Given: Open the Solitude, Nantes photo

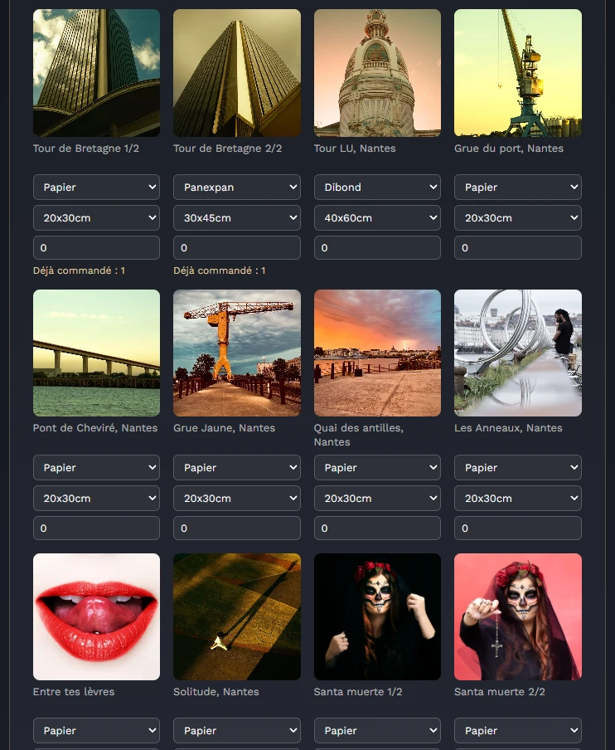Looking at the screenshot, I should click(x=237, y=616).
